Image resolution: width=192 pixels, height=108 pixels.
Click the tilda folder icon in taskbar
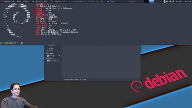coord(108,1)
